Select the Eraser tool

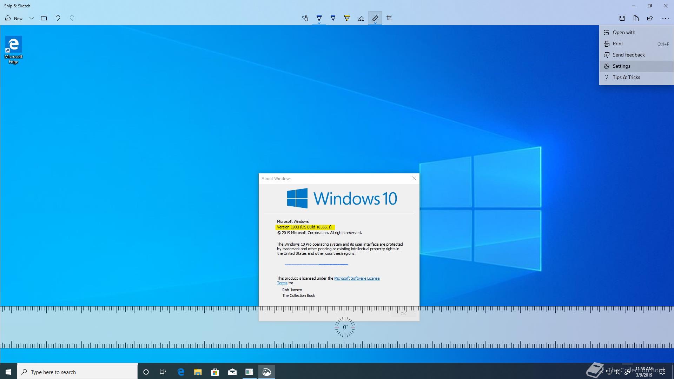(x=361, y=18)
